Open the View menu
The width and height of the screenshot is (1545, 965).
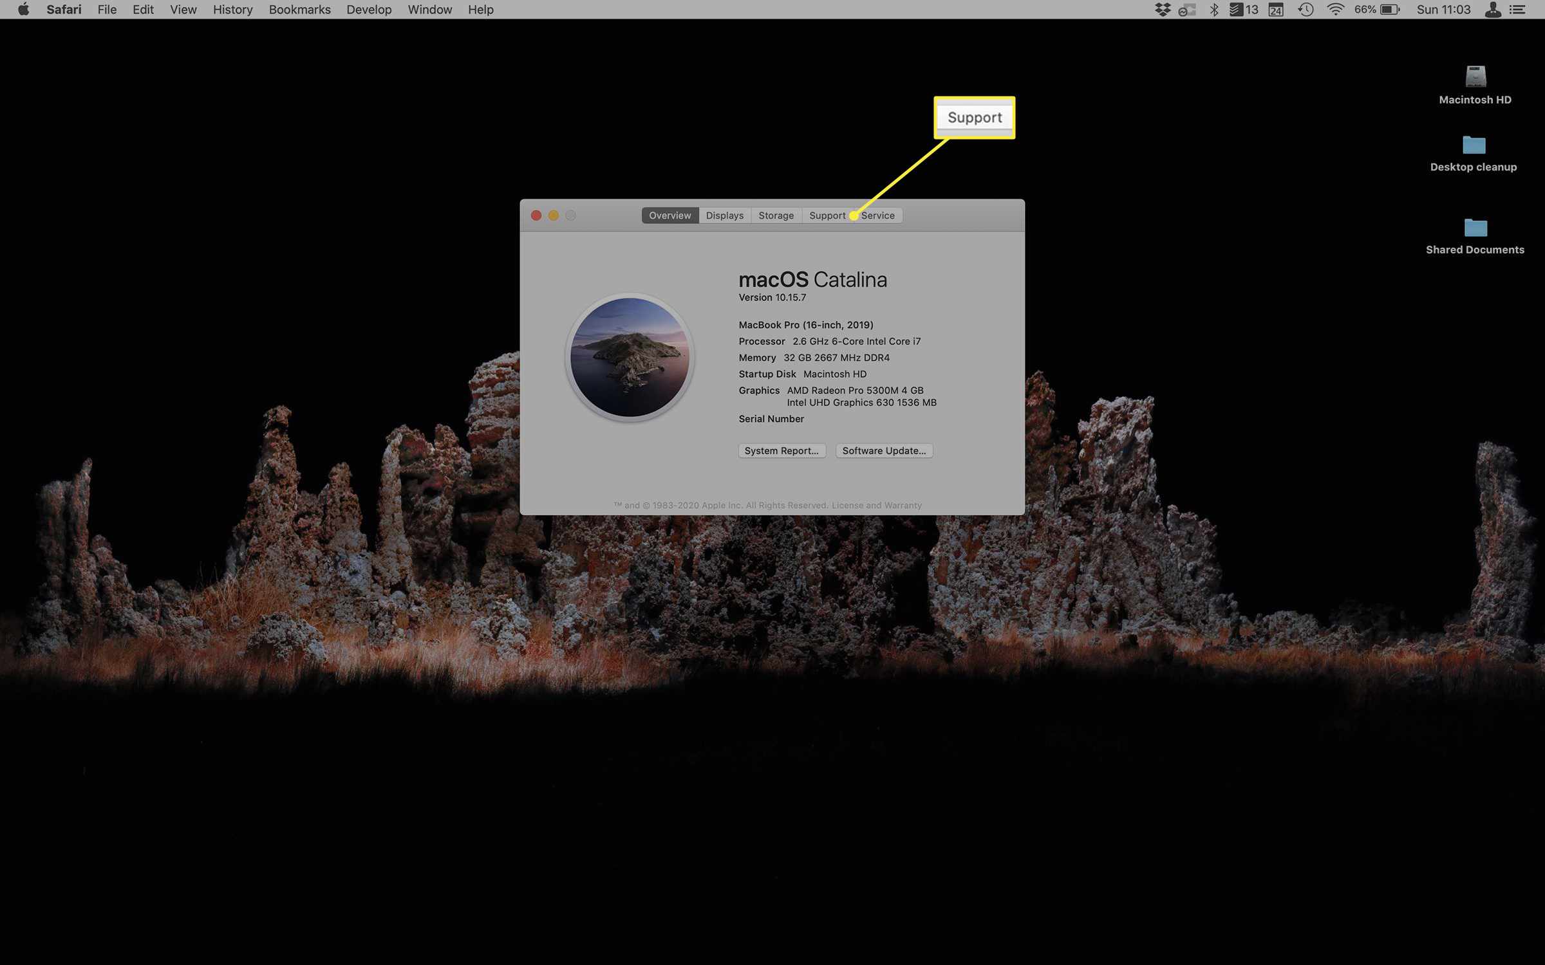[183, 10]
